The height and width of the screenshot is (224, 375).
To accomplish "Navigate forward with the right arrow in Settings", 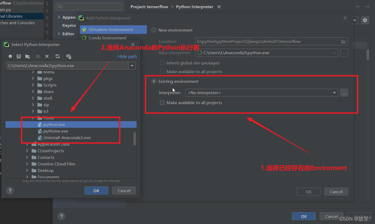I will click(367, 7).
